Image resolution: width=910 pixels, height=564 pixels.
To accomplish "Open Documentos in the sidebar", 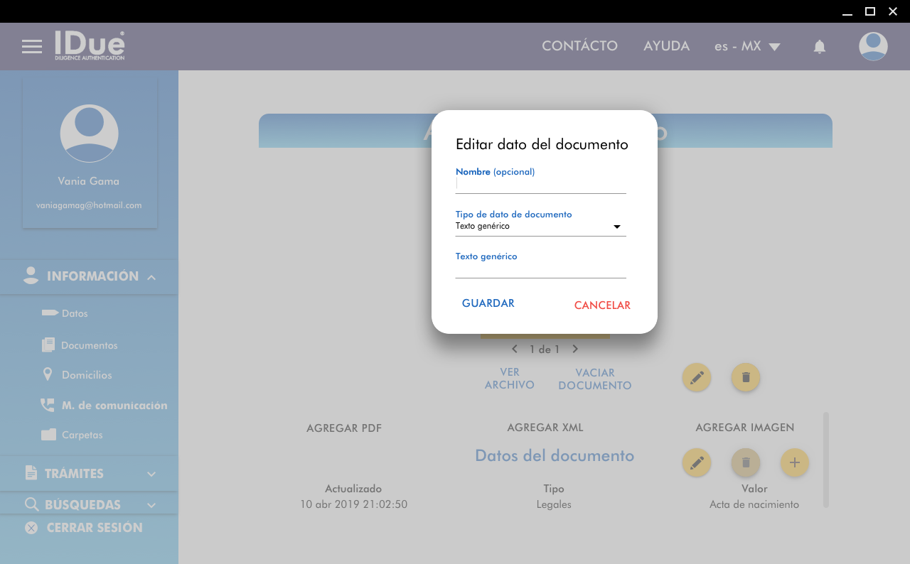I will (89, 345).
